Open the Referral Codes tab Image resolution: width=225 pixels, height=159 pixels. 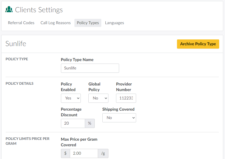(21, 23)
